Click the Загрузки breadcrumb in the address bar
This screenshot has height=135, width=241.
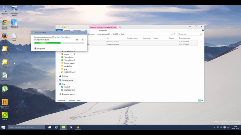pos(92,34)
